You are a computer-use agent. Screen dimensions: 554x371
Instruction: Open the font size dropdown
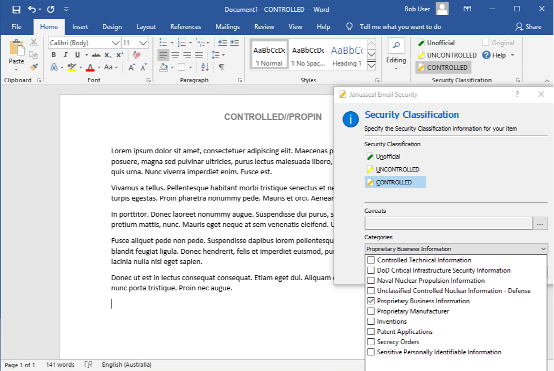click(x=143, y=42)
